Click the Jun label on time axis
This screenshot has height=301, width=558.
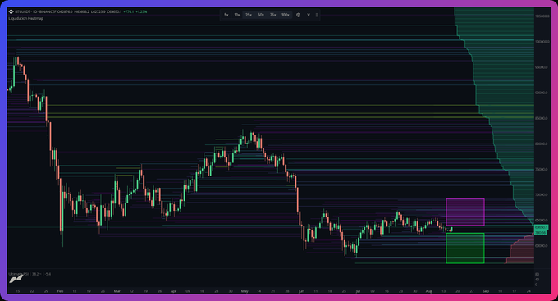coord(301,291)
